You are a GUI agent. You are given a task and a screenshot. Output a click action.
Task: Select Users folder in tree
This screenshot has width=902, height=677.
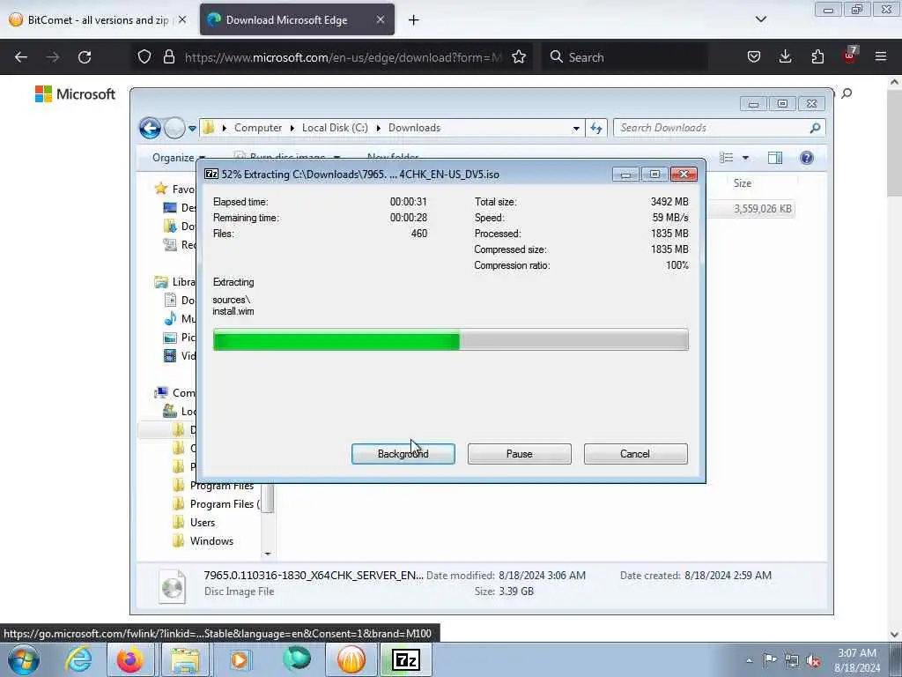pyautogui.click(x=203, y=522)
